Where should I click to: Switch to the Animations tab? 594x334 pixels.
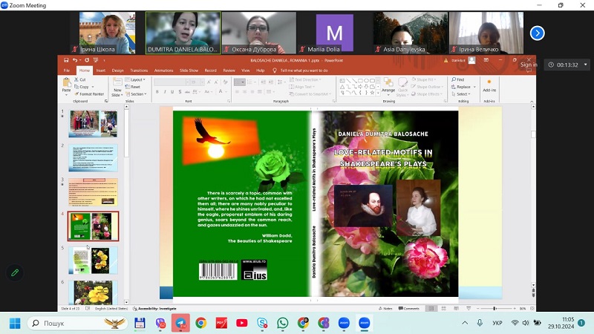coord(163,71)
